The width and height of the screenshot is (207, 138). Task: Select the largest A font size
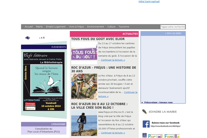pos(44,38)
